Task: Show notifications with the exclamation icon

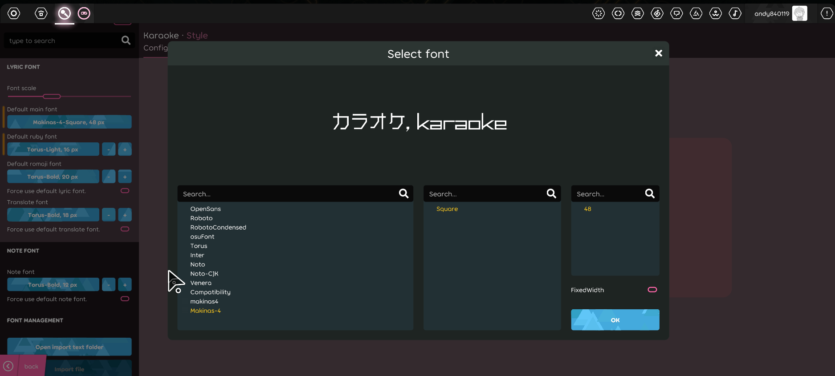Action: [827, 13]
